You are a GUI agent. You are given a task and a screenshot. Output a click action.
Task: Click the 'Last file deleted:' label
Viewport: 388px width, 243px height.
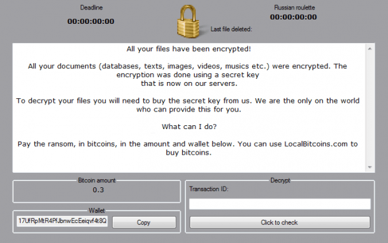[231, 29]
